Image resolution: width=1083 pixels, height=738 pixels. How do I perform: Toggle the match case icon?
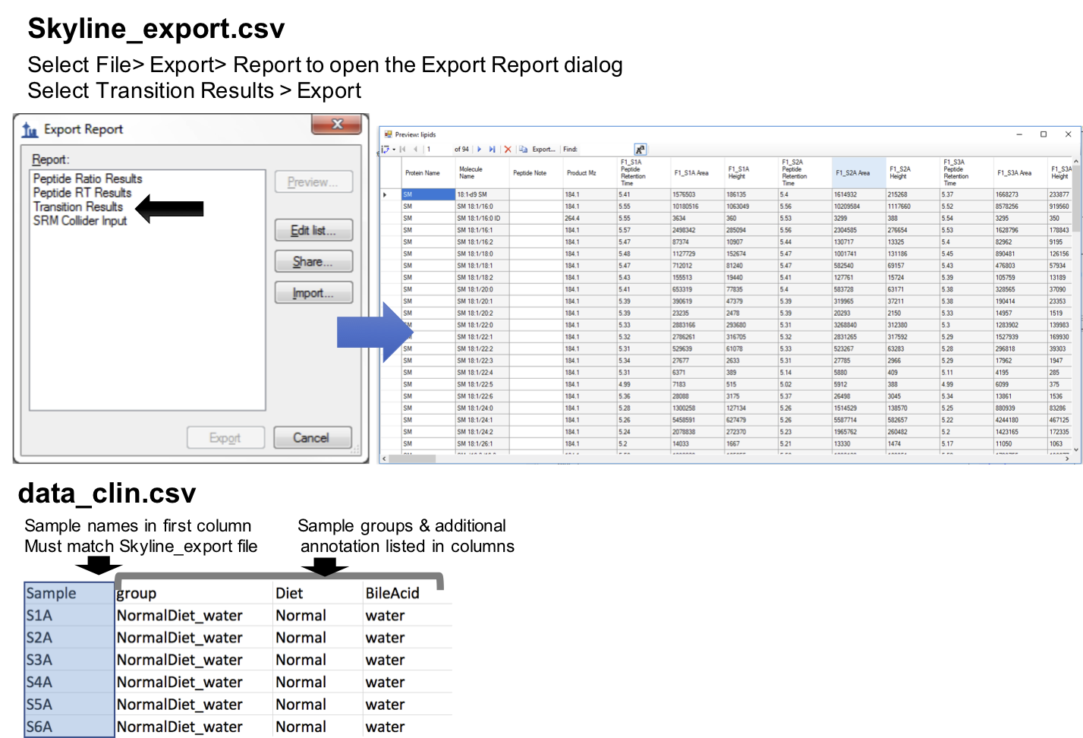[x=640, y=150]
